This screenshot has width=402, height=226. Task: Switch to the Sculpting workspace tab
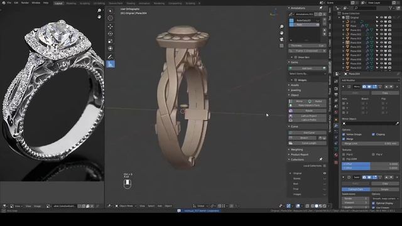pyautogui.click(x=85, y=3)
